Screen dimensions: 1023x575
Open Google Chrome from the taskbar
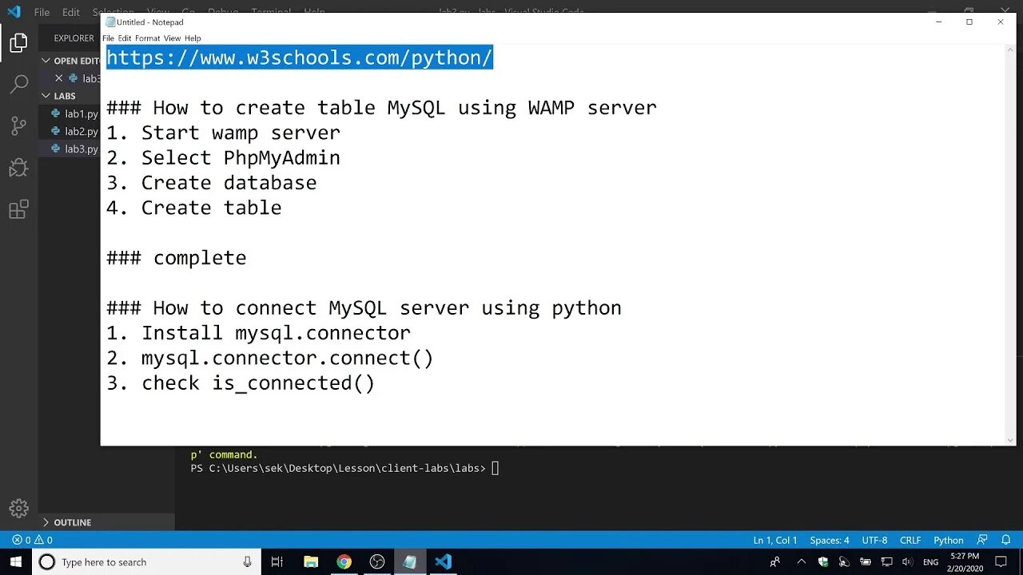[344, 562]
